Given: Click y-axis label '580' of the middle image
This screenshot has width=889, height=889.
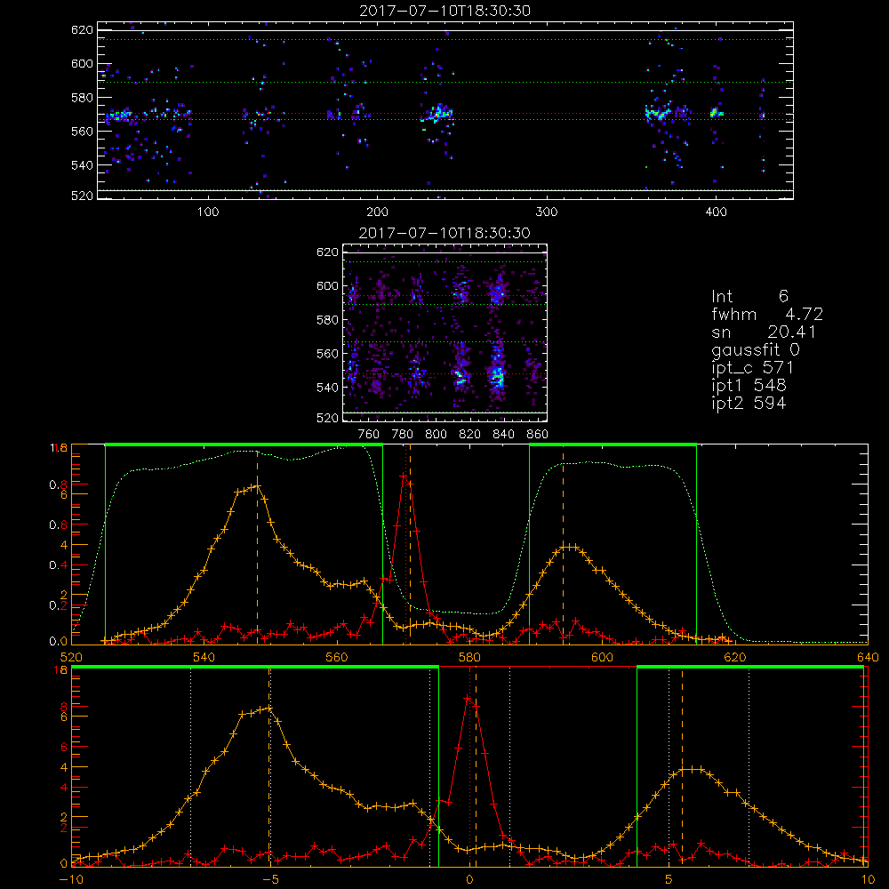Looking at the screenshot, I should 327,320.
